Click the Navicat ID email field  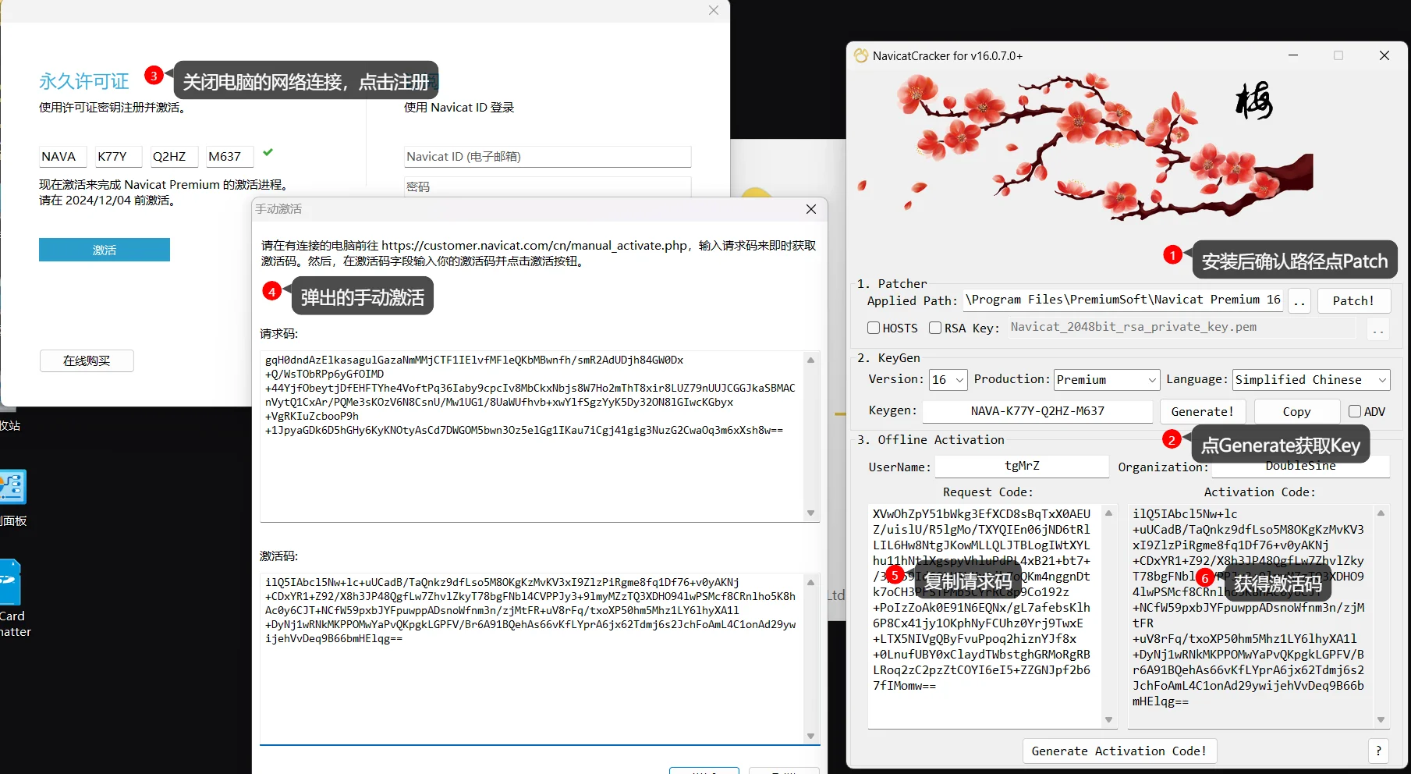(548, 156)
